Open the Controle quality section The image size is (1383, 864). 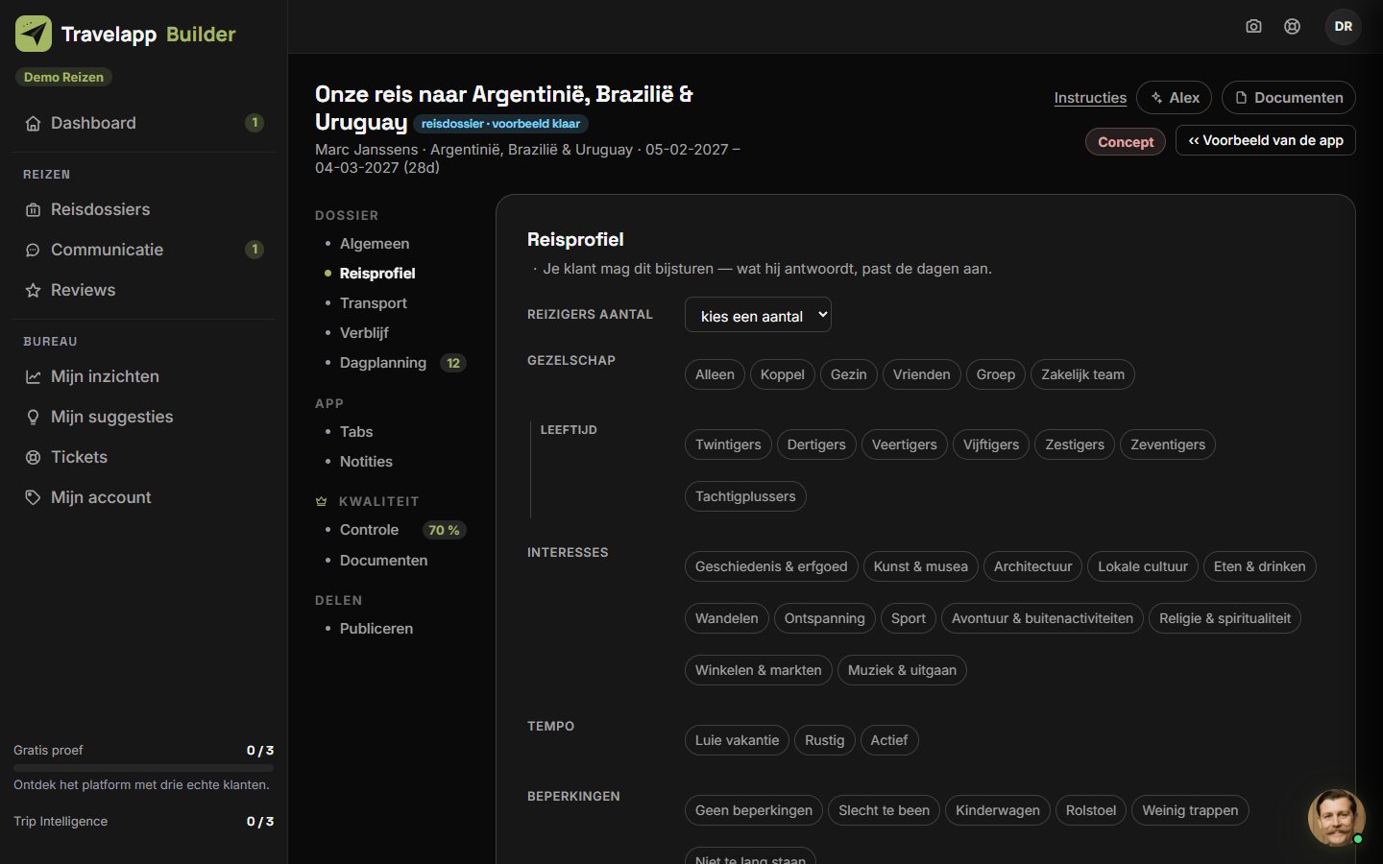pyautogui.click(x=369, y=530)
